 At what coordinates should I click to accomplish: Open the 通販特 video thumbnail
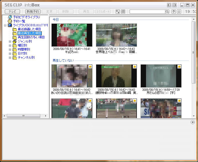point(116,76)
